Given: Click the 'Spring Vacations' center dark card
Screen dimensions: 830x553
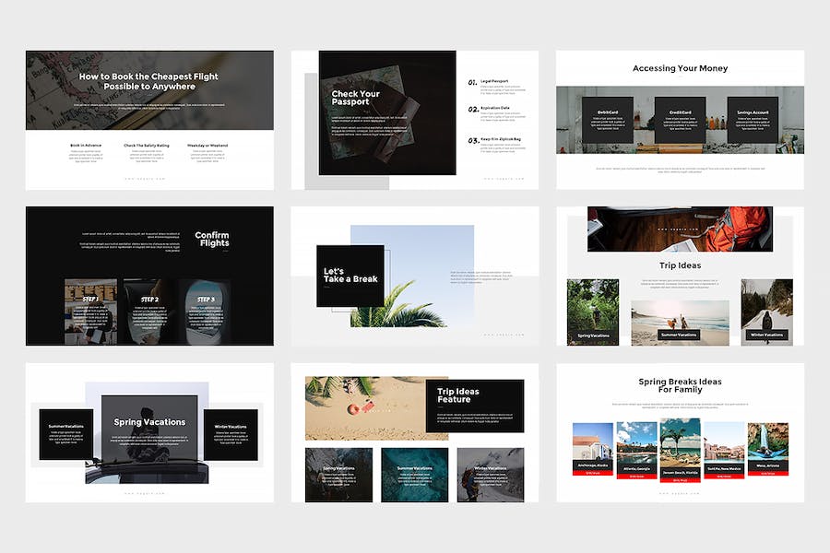Looking at the screenshot, I should pyautogui.click(x=149, y=429).
